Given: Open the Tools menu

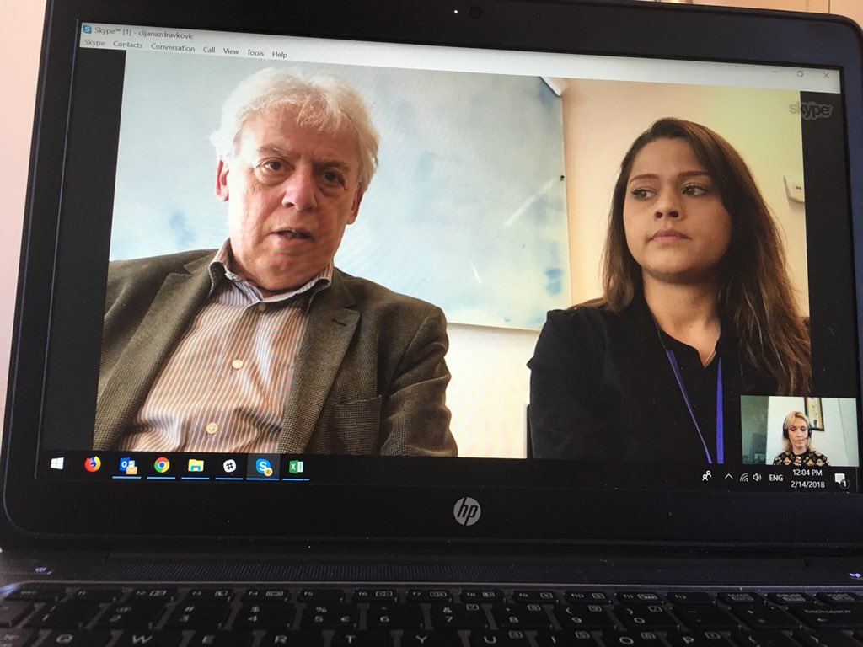Looking at the screenshot, I should click(x=255, y=53).
